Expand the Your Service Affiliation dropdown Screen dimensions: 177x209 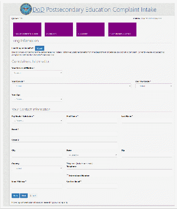(37, 73)
